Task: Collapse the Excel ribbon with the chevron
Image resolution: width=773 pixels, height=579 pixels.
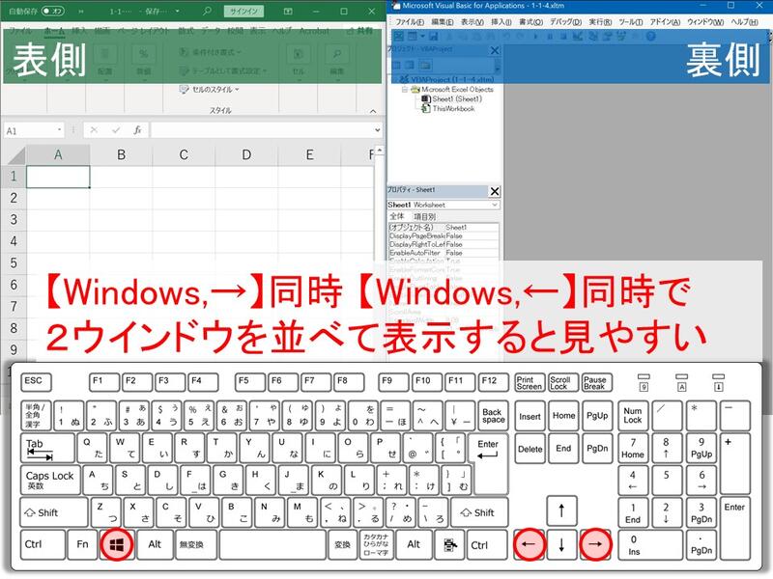Action: [373, 111]
